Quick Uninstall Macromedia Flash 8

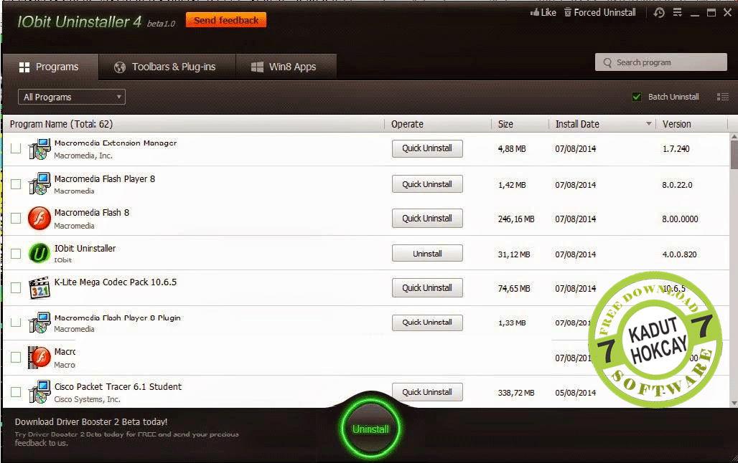point(427,218)
